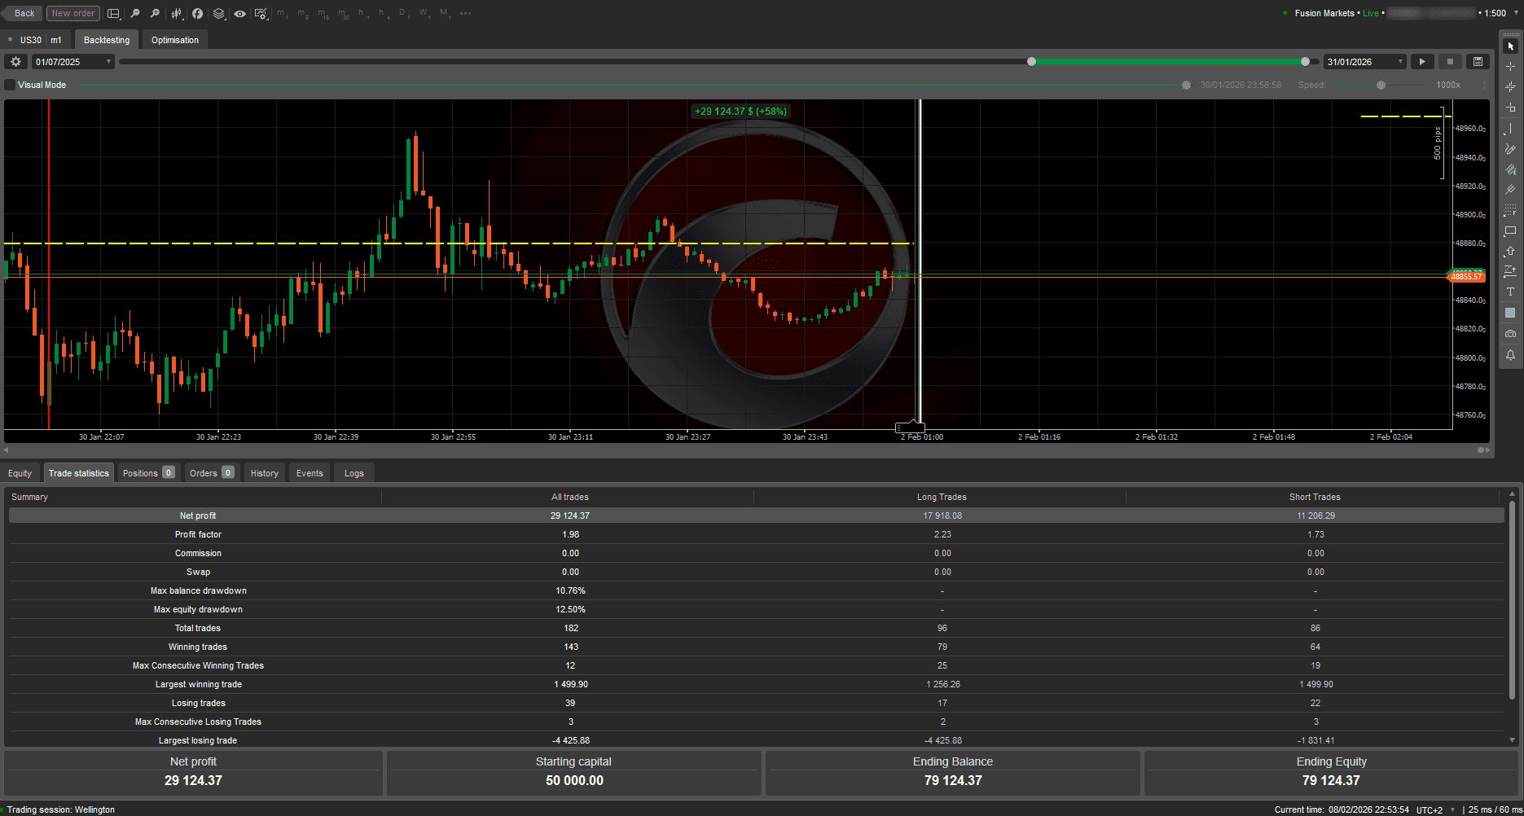
Task: Click the zoom in magnifier icon
Action: coord(155,13)
